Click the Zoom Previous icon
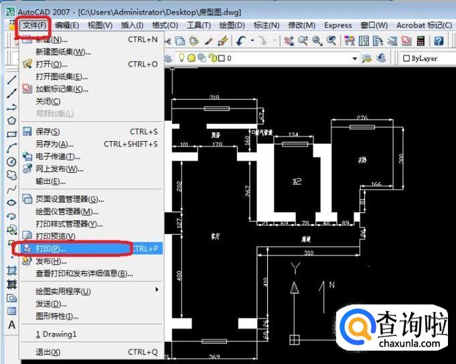Image resolution: width=456 pixels, height=364 pixels. pyautogui.click(x=331, y=41)
